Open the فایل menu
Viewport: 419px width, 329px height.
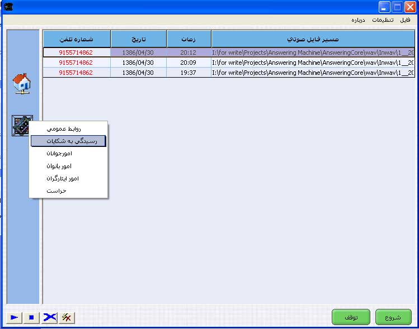pyautogui.click(x=405, y=20)
